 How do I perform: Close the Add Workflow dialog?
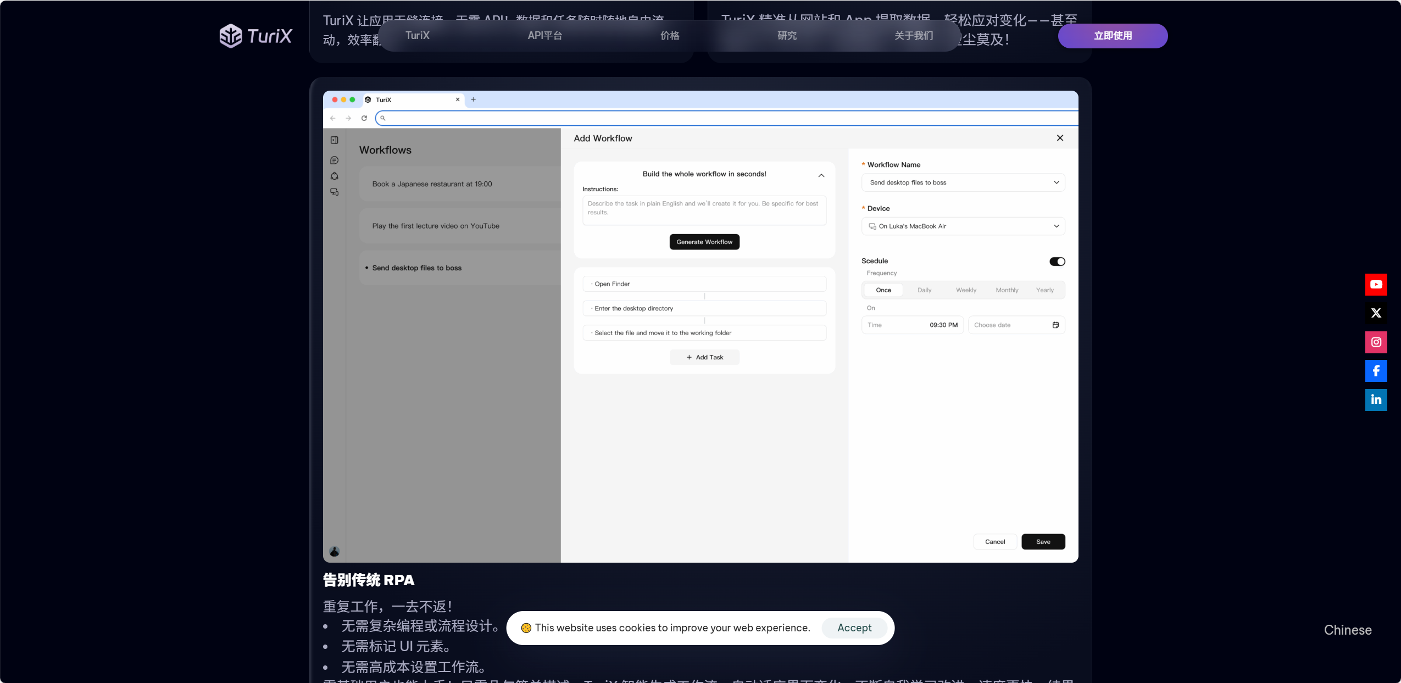1060,138
